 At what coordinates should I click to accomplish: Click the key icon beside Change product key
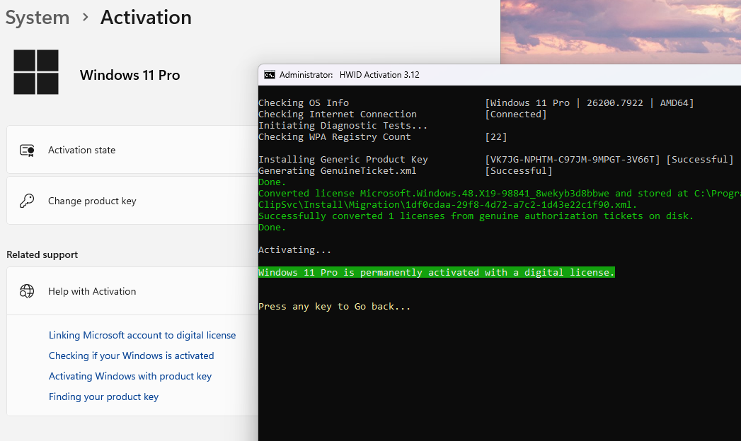click(27, 201)
